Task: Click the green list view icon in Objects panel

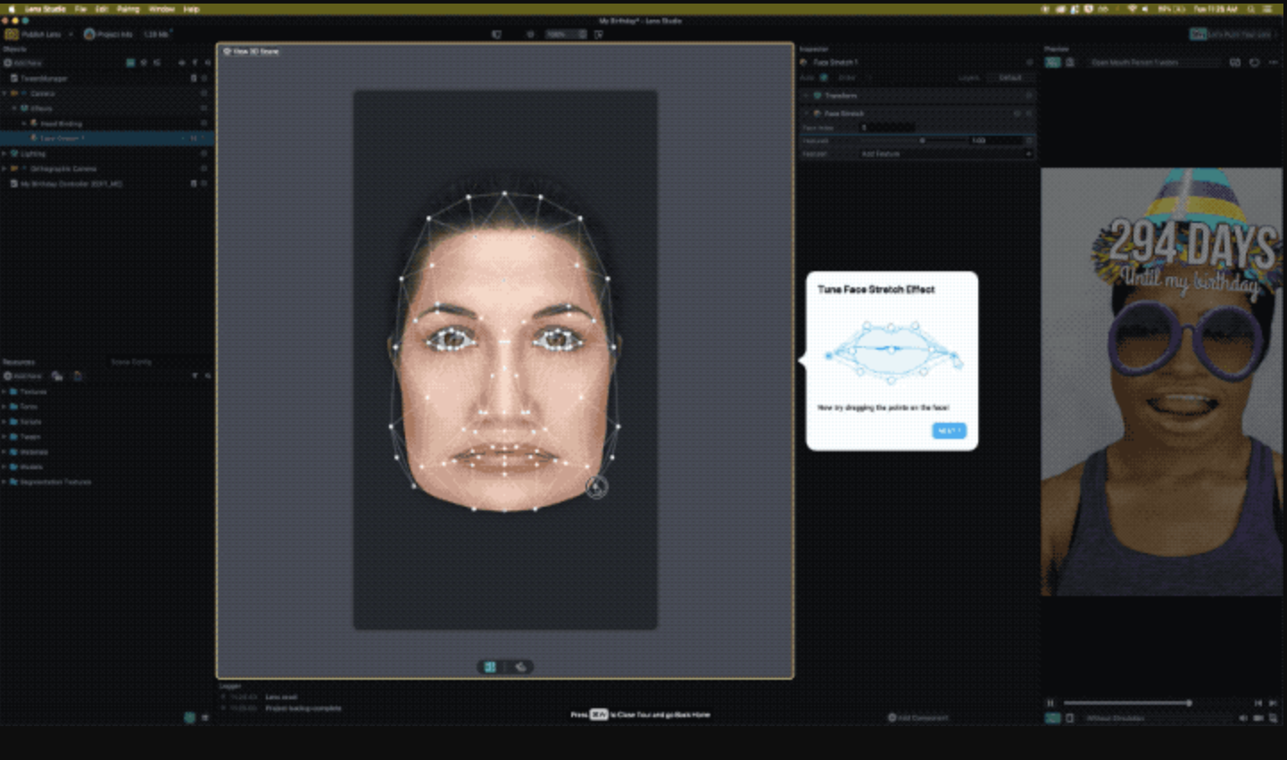Action: coord(130,63)
